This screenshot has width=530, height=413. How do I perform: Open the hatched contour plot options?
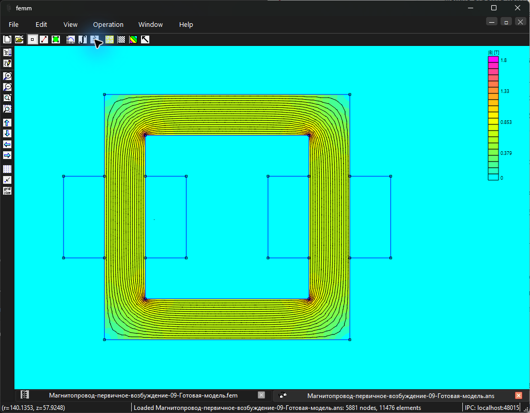[121, 40]
